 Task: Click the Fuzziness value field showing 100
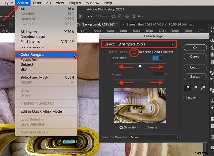[x=158, y=58]
